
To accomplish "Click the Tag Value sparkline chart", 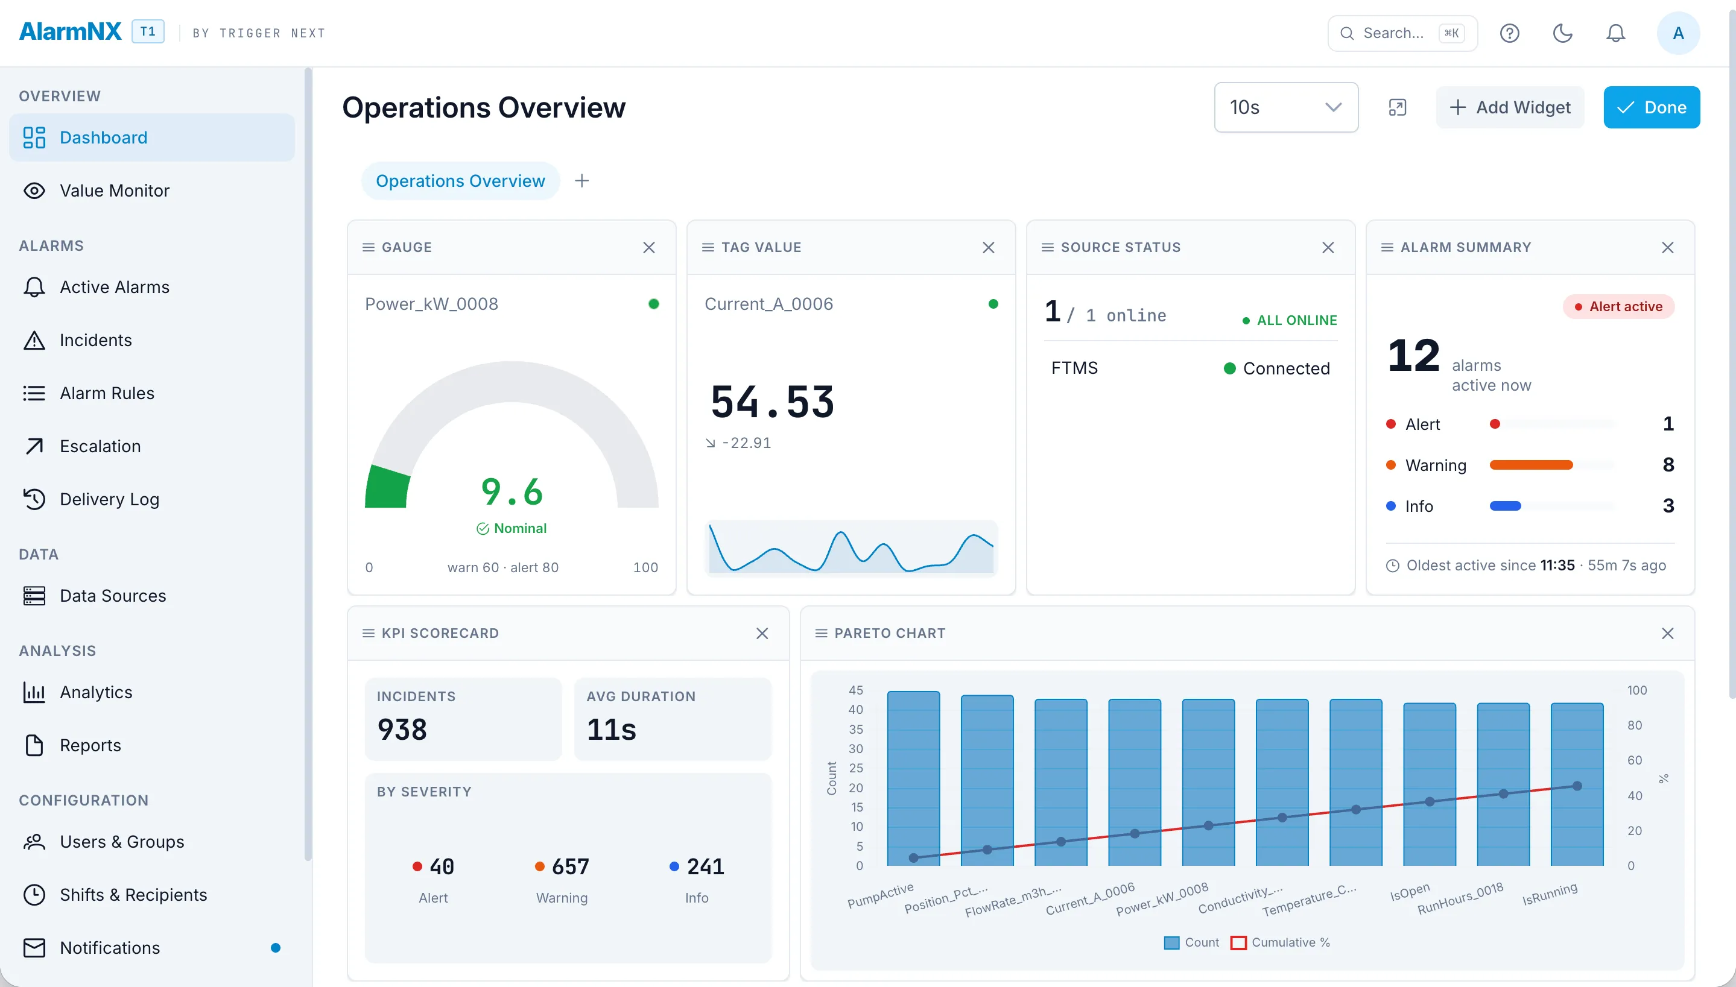I will 851,547.
